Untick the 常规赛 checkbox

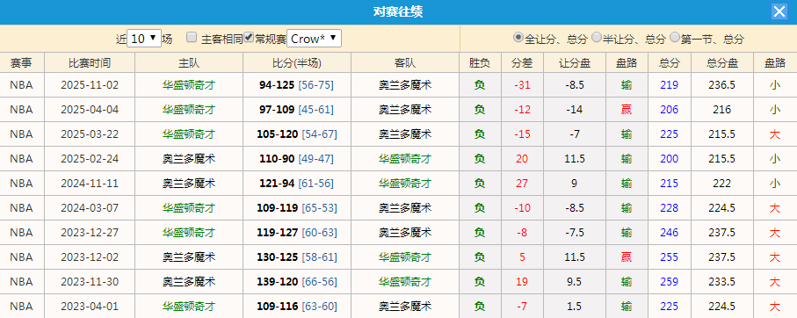click(x=249, y=37)
